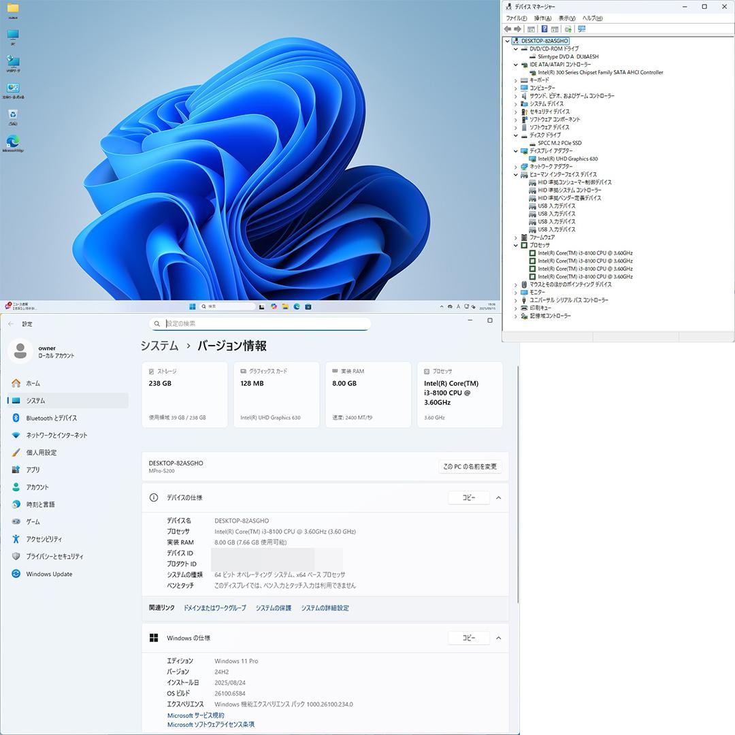Image resolution: width=735 pixels, height=735 pixels.
Task: Click the back arrow in Device Manager toolbar
Action: click(x=508, y=29)
